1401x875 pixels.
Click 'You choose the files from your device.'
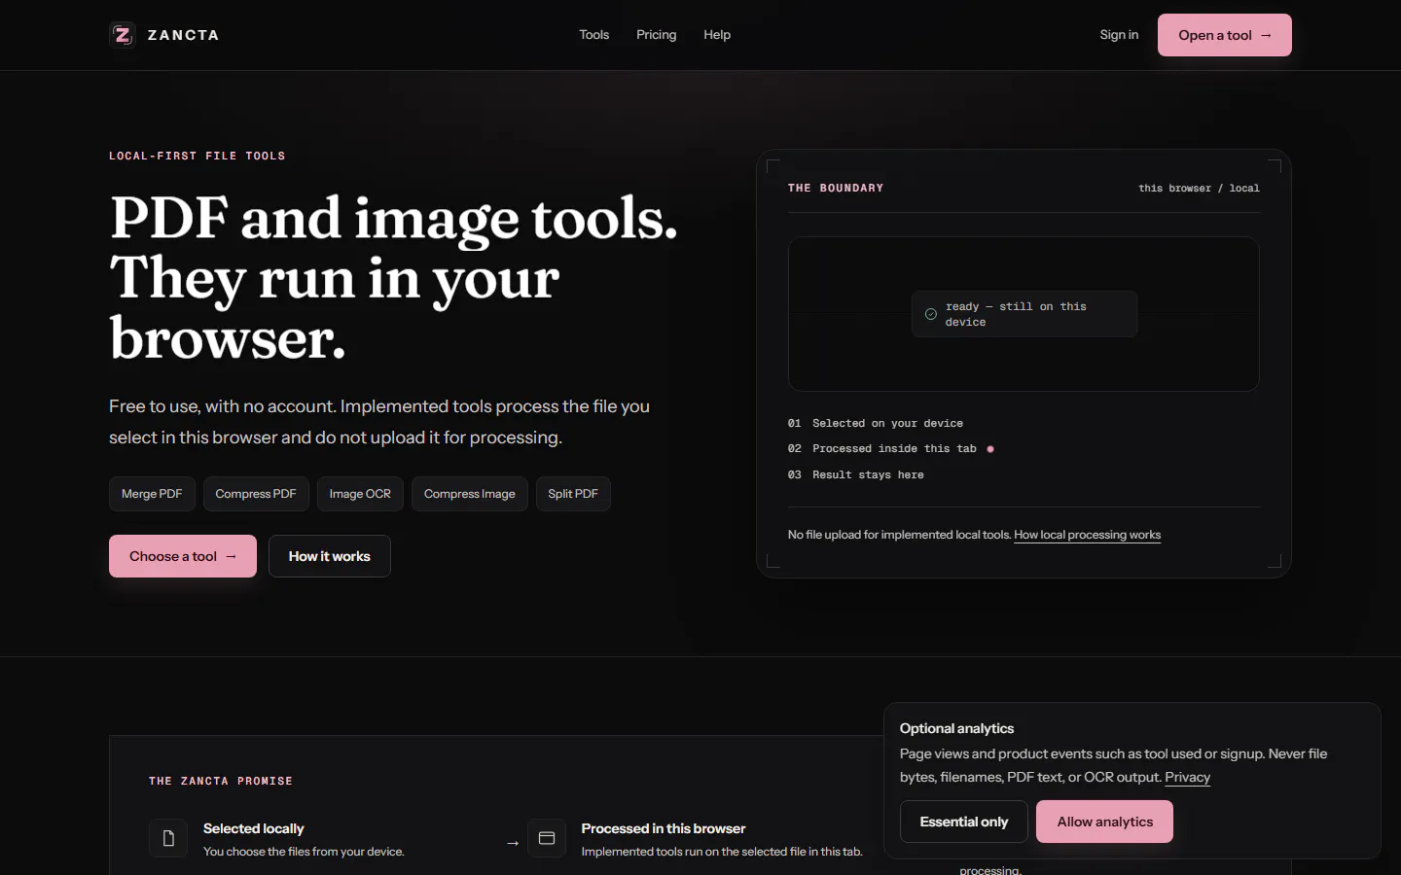click(304, 852)
